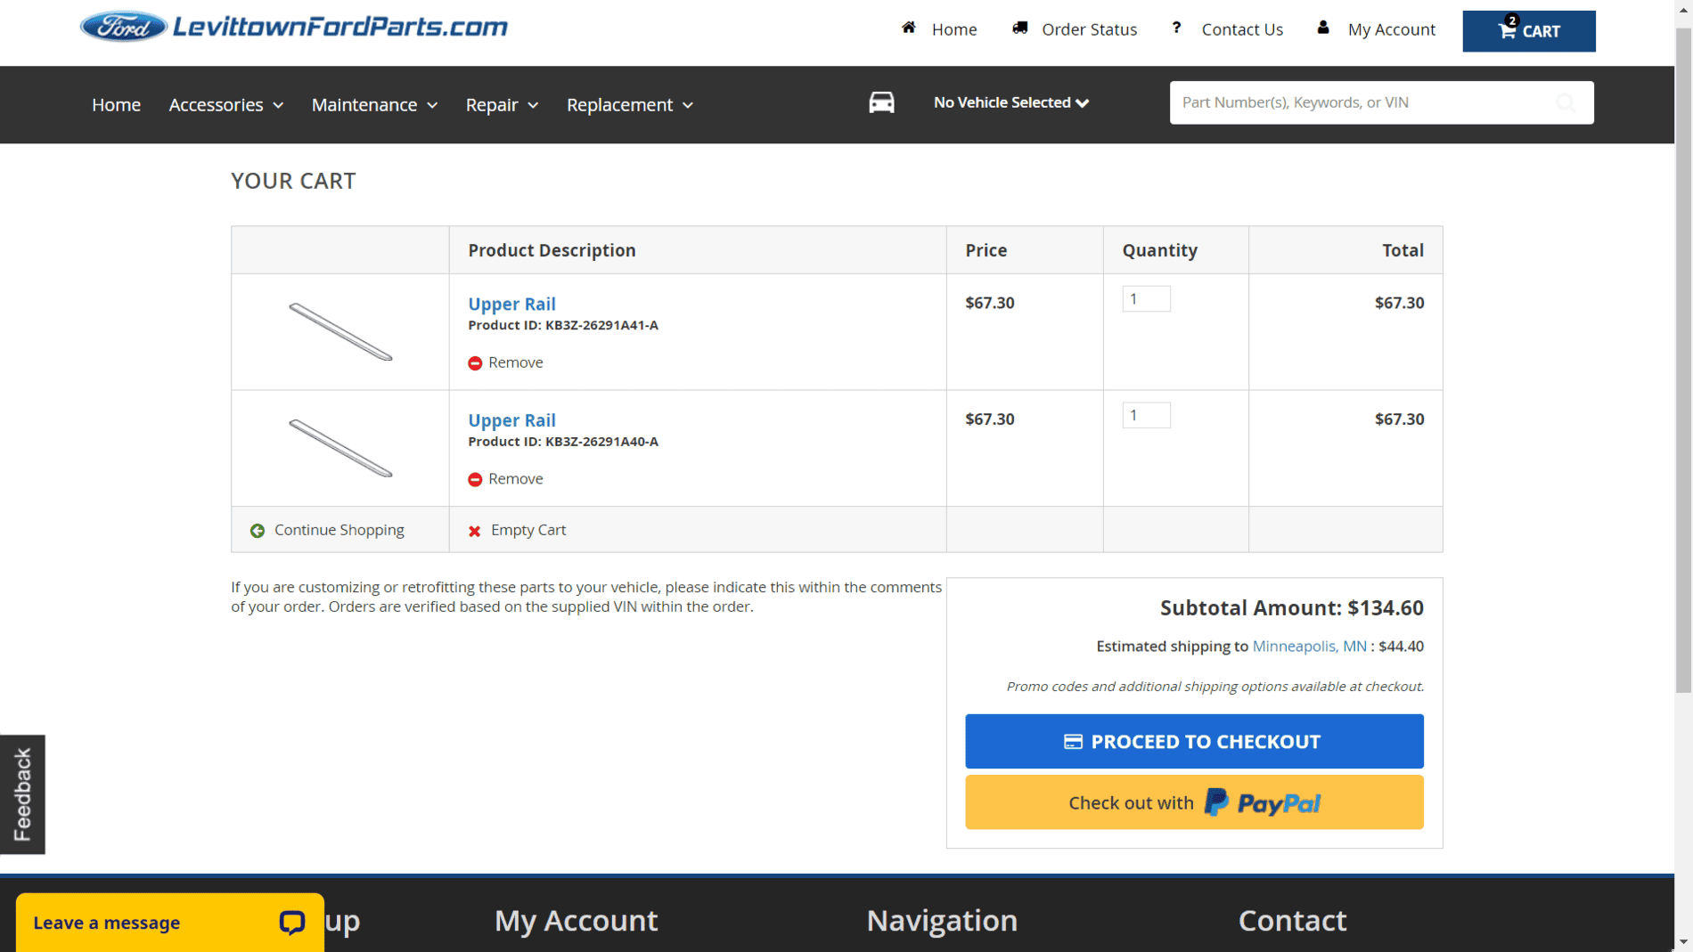Click the question mark icon for Contact Us
The image size is (1693, 952).
[x=1176, y=28]
